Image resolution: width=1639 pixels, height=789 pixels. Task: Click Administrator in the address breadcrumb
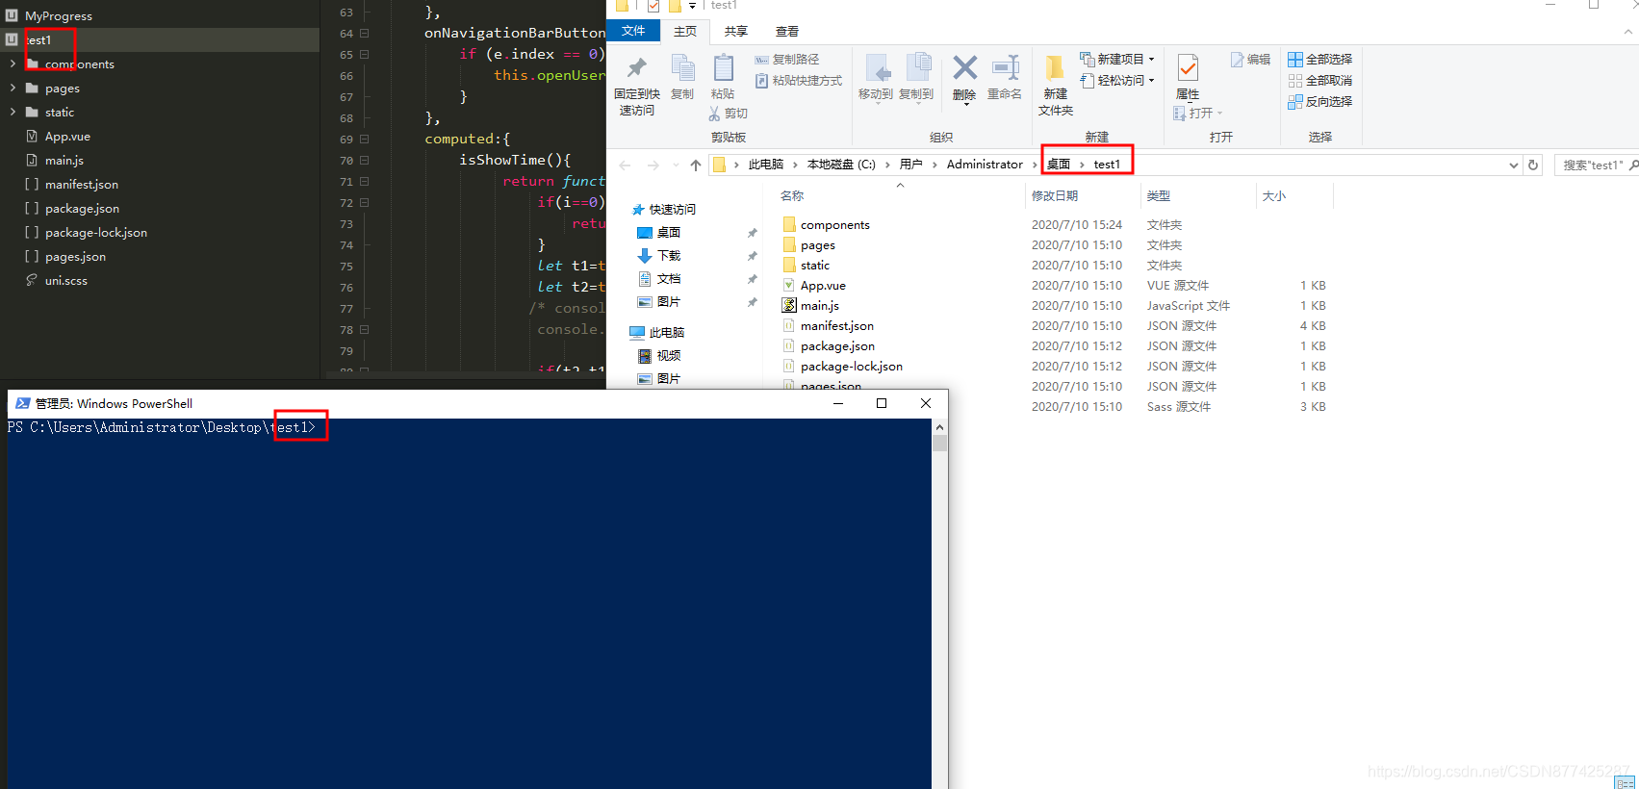[985, 165]
